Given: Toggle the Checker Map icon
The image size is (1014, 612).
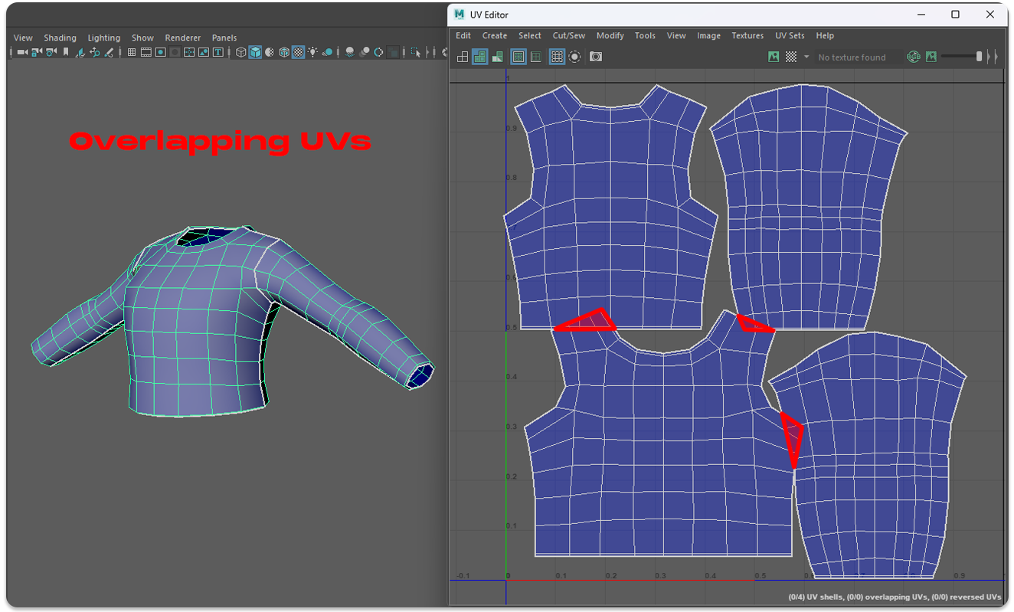Looking at the screenshot, I should pyautogui.click(x=791, y=57).
